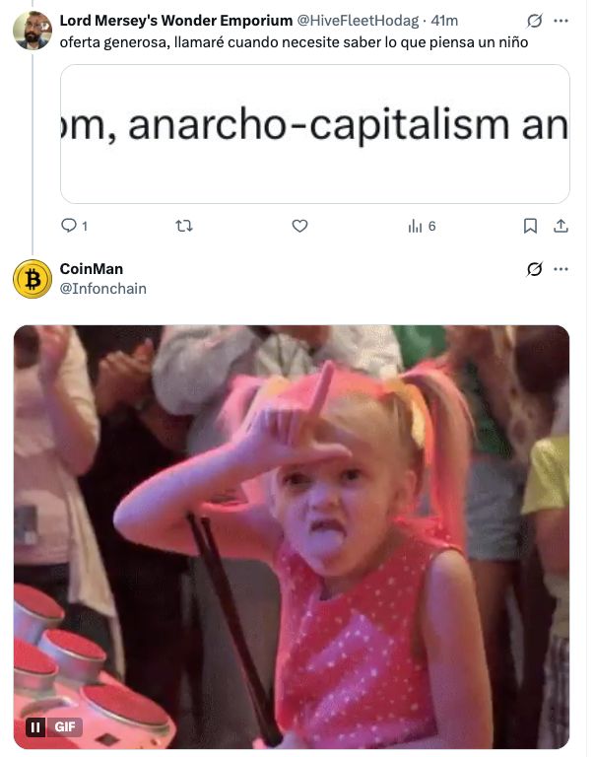This screenshot has width=594, height=757.
Task: View analytics showing 6 views
Action: (422, 226)
